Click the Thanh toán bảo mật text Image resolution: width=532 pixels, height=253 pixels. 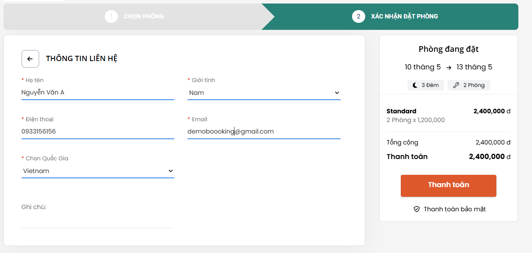[455, 209]
